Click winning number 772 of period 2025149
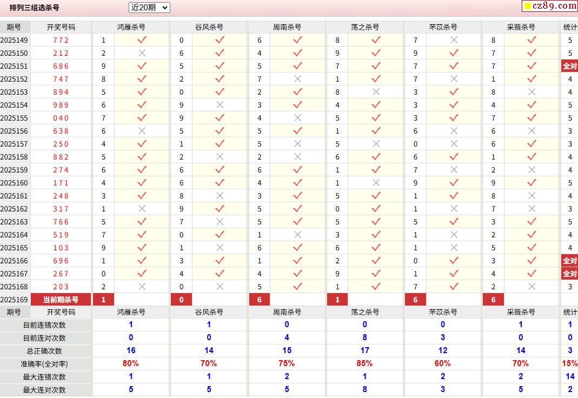 point(61,40)
